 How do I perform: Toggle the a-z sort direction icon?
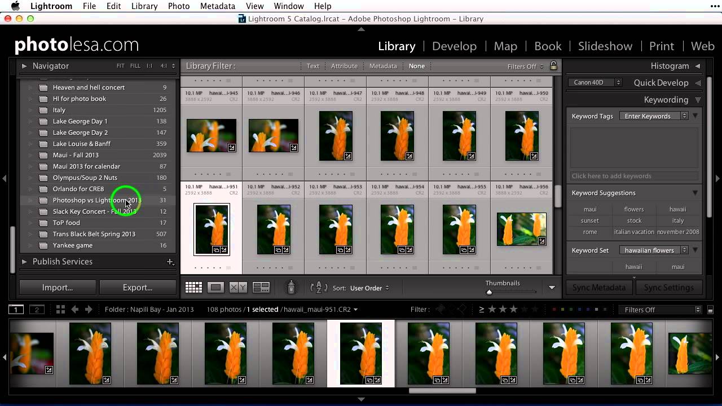(319, 288)
